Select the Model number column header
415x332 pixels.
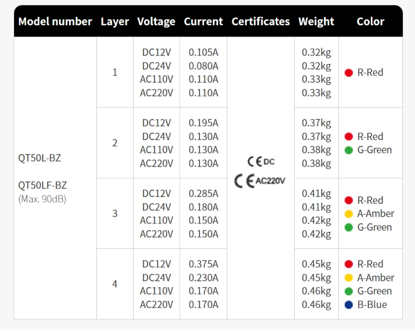(55, 22)
